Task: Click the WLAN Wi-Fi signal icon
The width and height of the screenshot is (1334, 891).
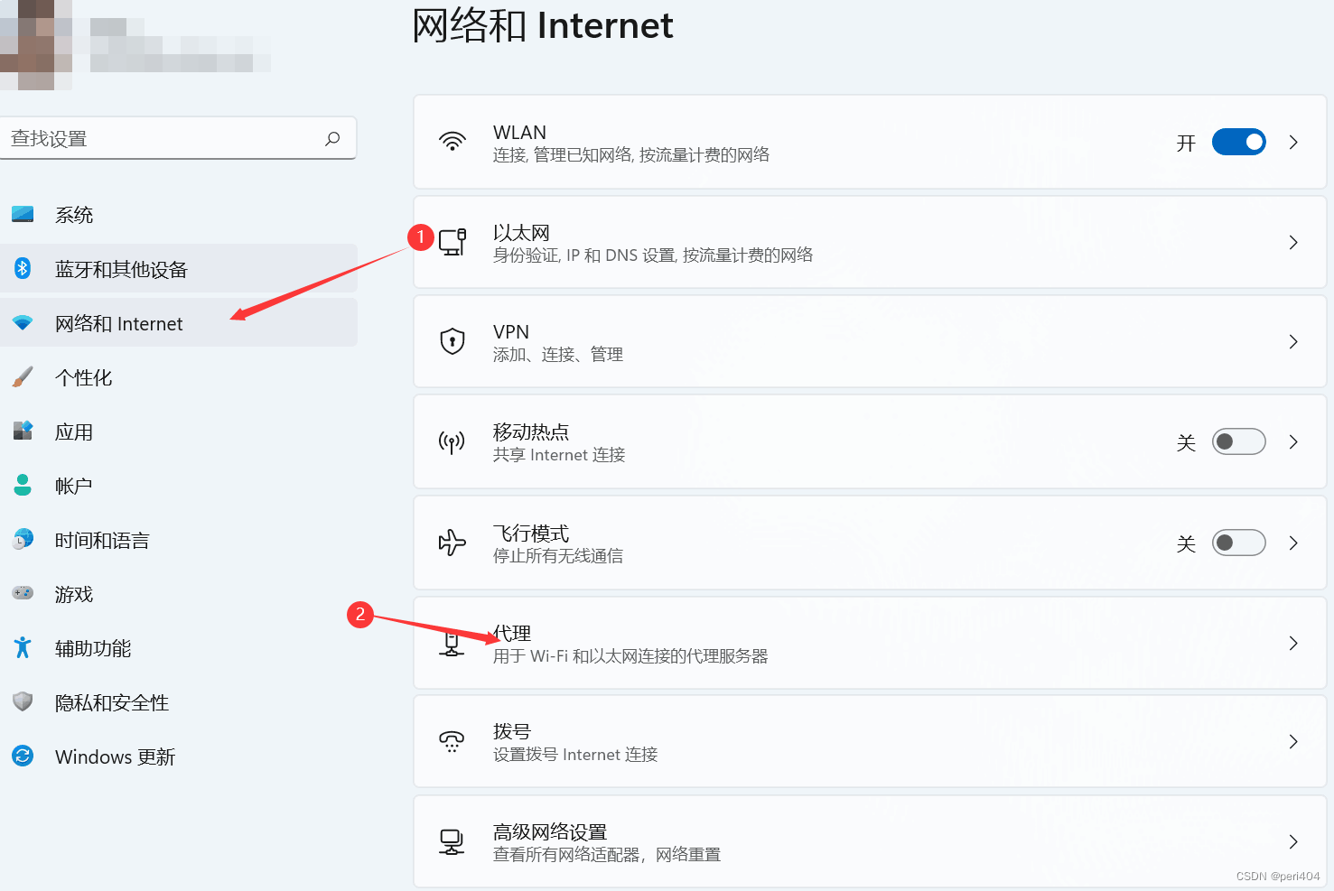Action: click(x=452, y=142)
